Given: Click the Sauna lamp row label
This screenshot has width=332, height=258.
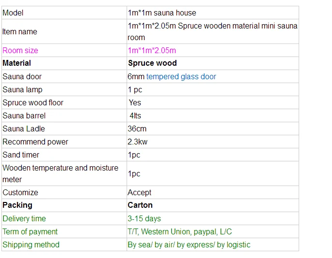Looking at the screenshot, I should 22,89.
